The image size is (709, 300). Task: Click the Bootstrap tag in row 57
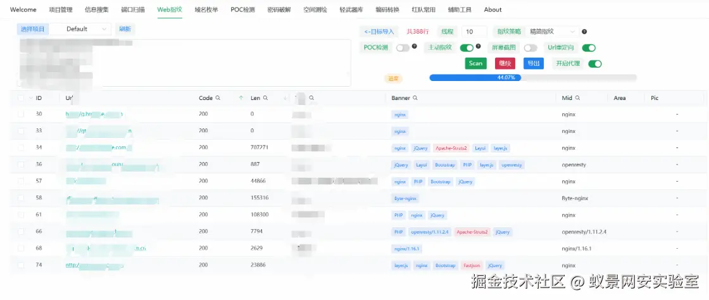[x=440, y=182]
